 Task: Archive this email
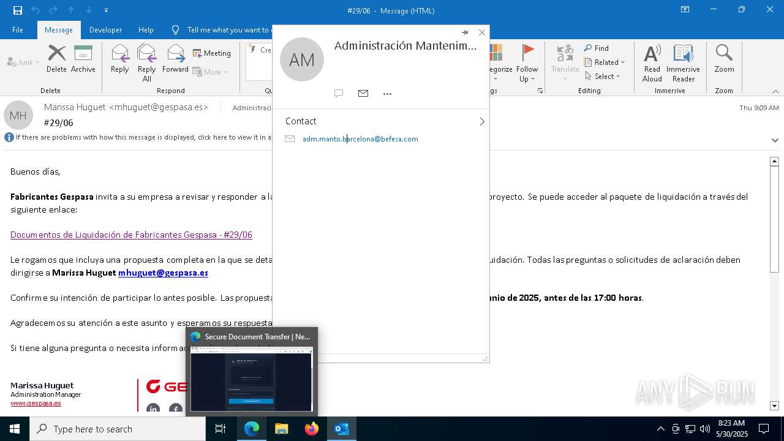coord(83,59)
